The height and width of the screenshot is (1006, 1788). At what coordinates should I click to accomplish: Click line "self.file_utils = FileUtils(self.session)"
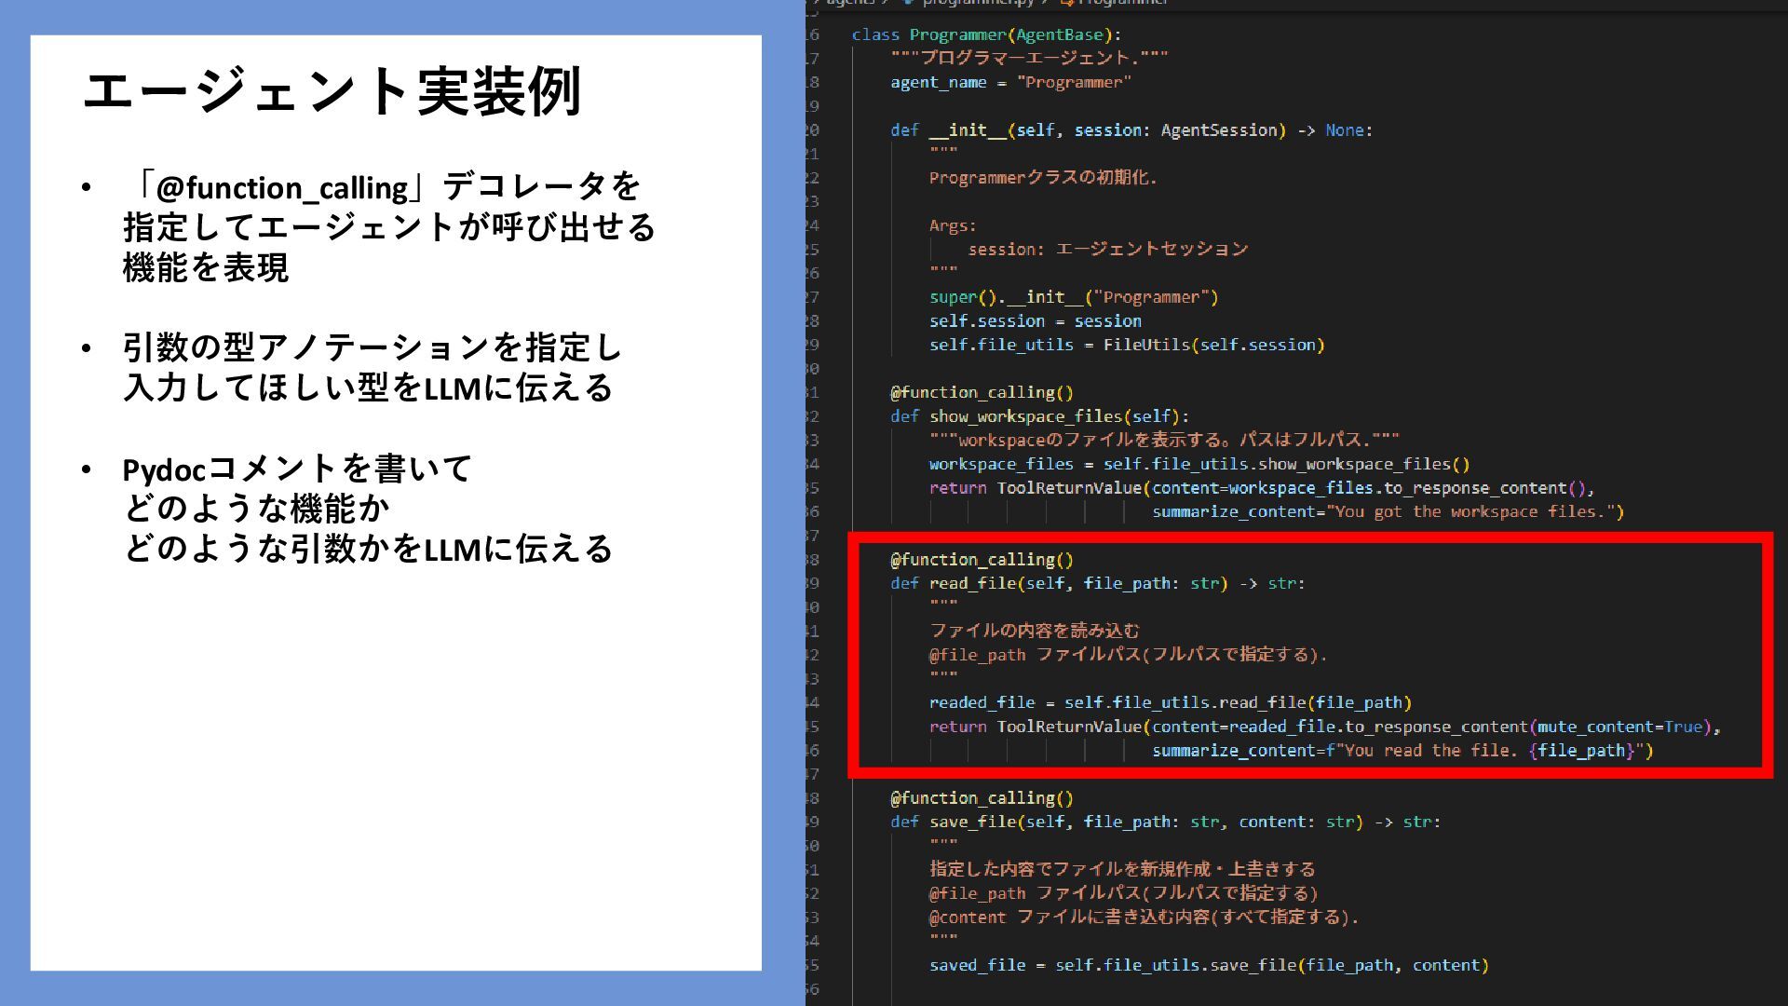click(x=1127, y=345)
